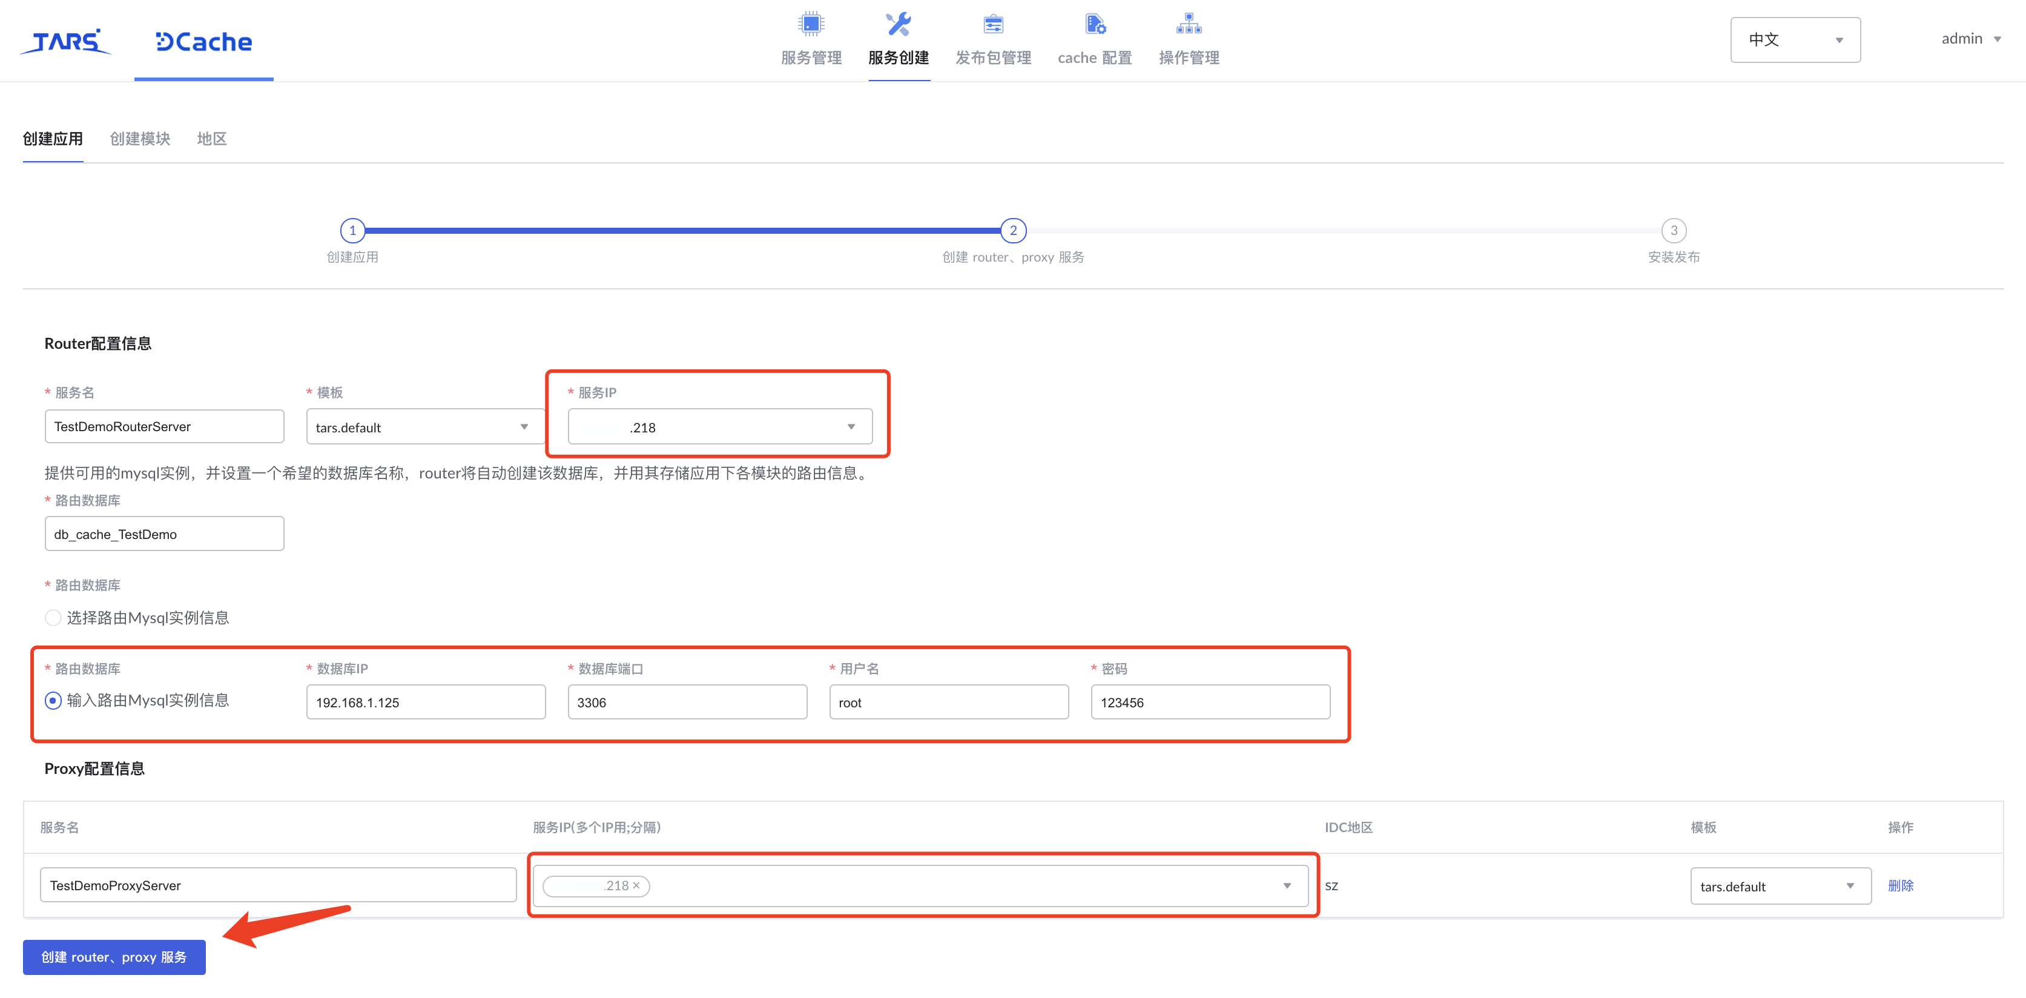2026x998 pixels.
Task: Switch to the 创建应用 tab
Action: click(x=53, y=139)
